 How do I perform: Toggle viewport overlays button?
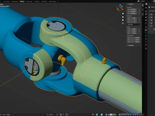coord(102,115)
